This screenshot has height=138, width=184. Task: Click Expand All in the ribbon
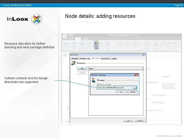tap(135, 42)
